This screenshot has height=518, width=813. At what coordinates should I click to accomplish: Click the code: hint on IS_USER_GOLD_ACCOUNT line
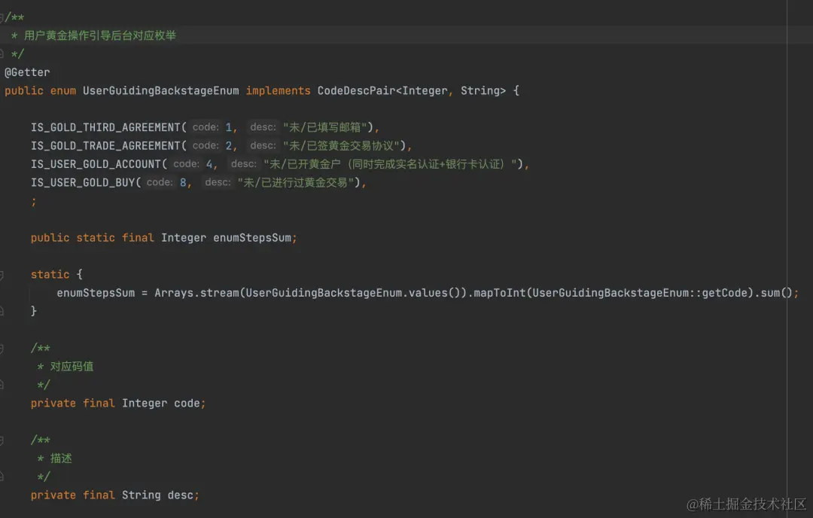coord(186,164)
